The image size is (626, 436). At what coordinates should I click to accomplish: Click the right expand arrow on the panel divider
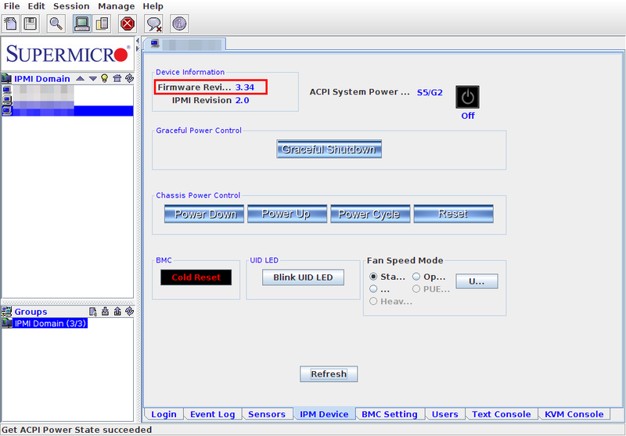point(138,48)
